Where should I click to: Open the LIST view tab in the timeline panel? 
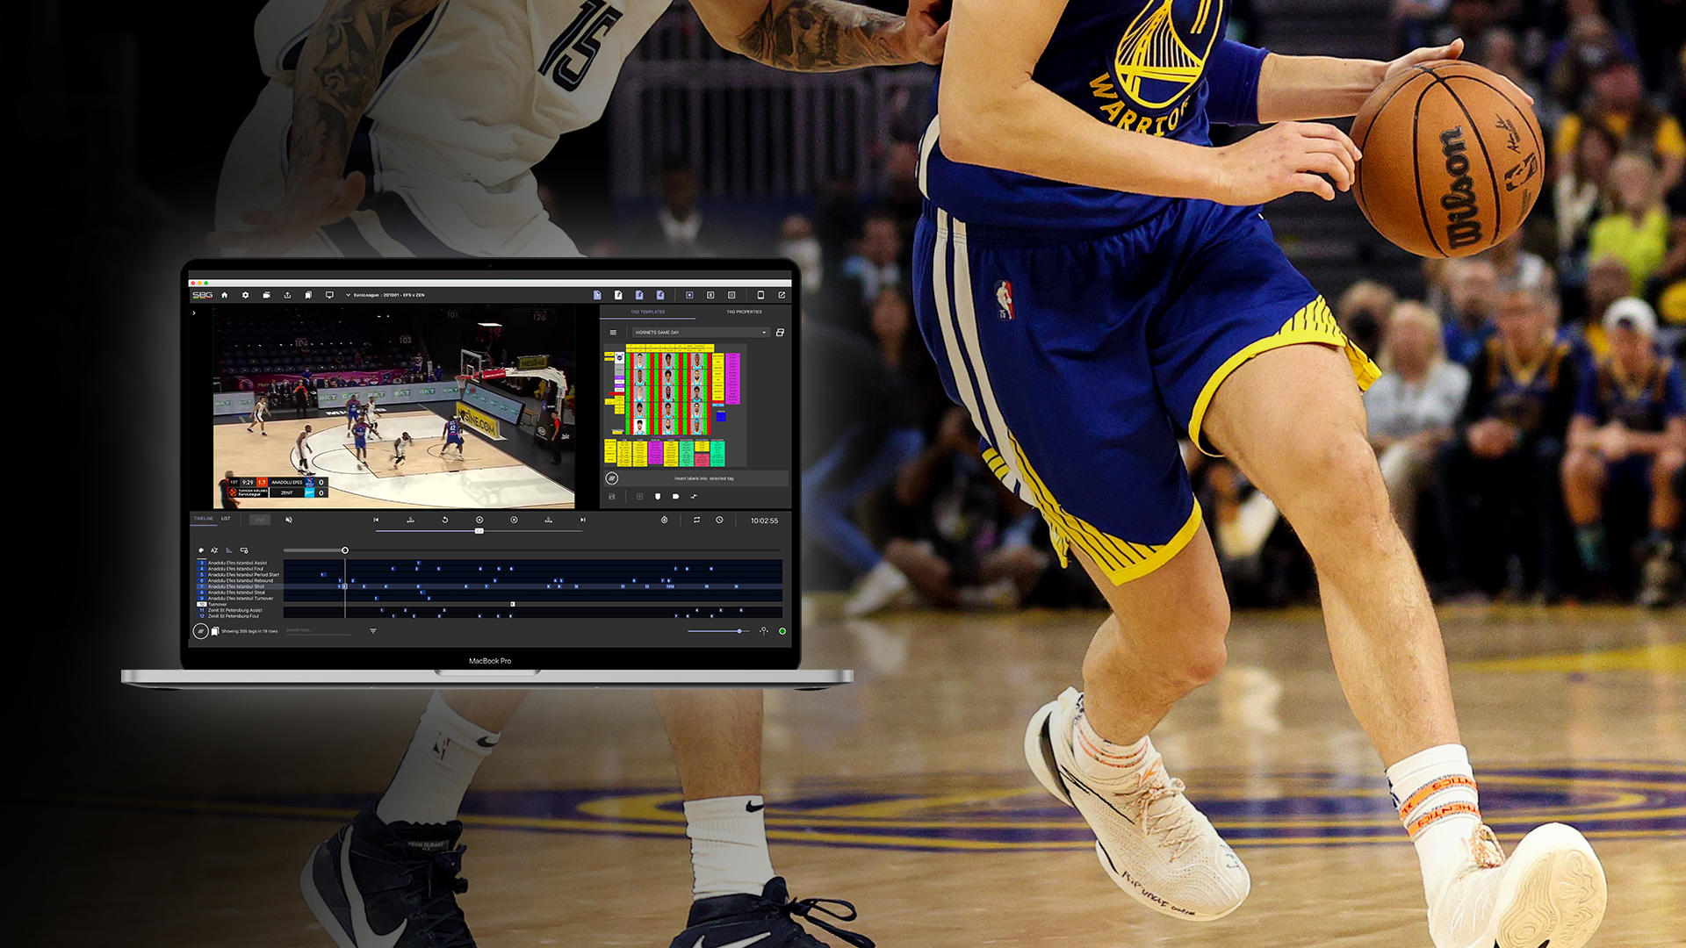226,519
